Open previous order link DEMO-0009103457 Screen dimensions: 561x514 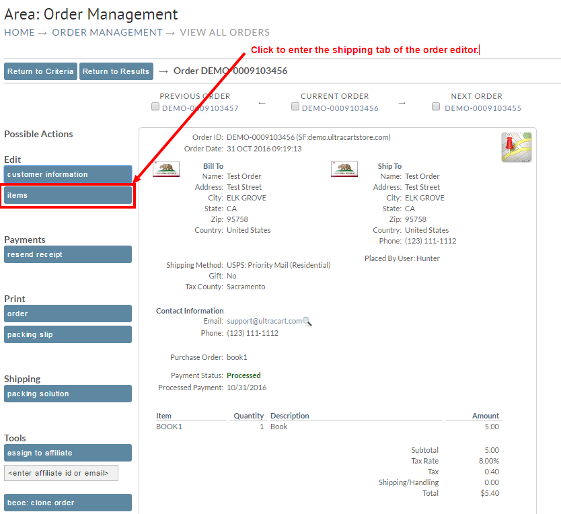[x=200, y=108]
